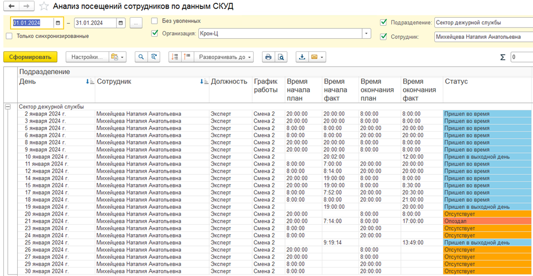This screenshot has width=533, height=276.
Task: Add report to favorites with star icon
Action: 44,6
